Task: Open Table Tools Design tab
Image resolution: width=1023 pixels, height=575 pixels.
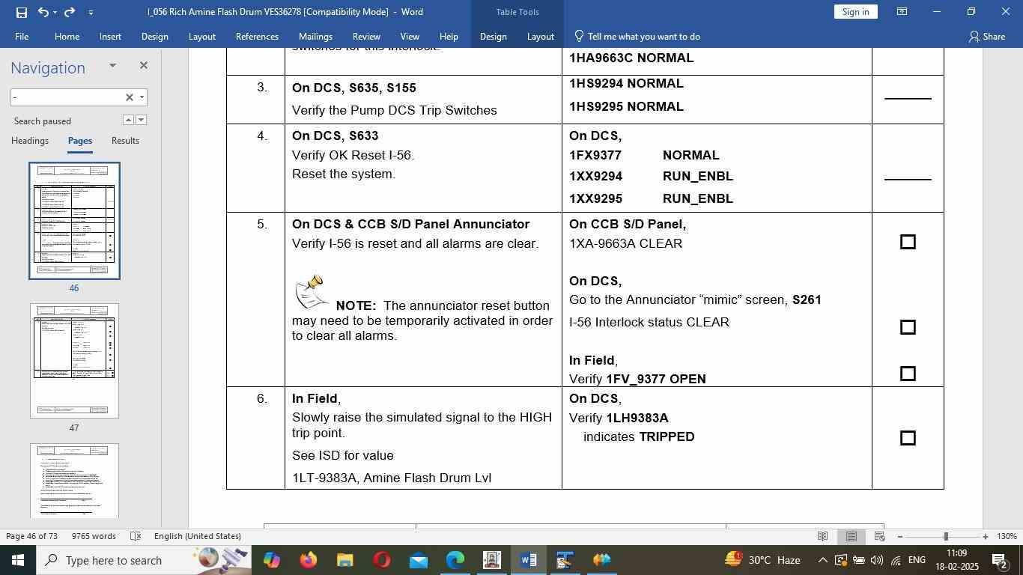Action: [x=493, y=36]
